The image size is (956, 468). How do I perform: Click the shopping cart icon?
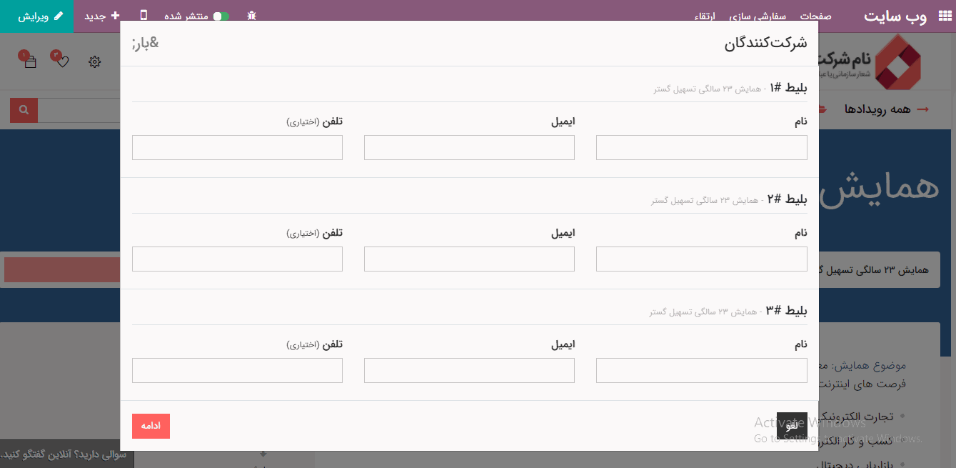pos(30,62)
